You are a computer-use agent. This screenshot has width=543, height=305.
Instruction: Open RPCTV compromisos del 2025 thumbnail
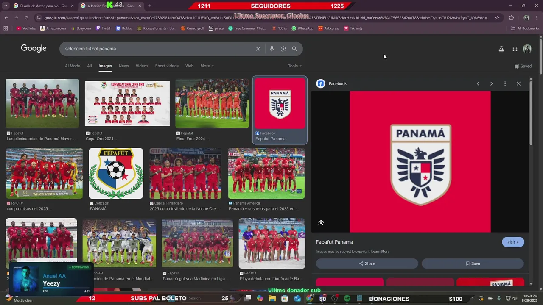(x=44, y=173)
